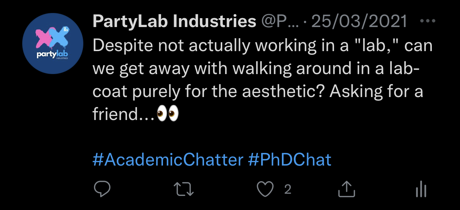Image resolution: width=460 pixels, height=210 pixels.
Task: Open the three-dot more options menu
Action: pyautogui.click(x=428, y=21)
